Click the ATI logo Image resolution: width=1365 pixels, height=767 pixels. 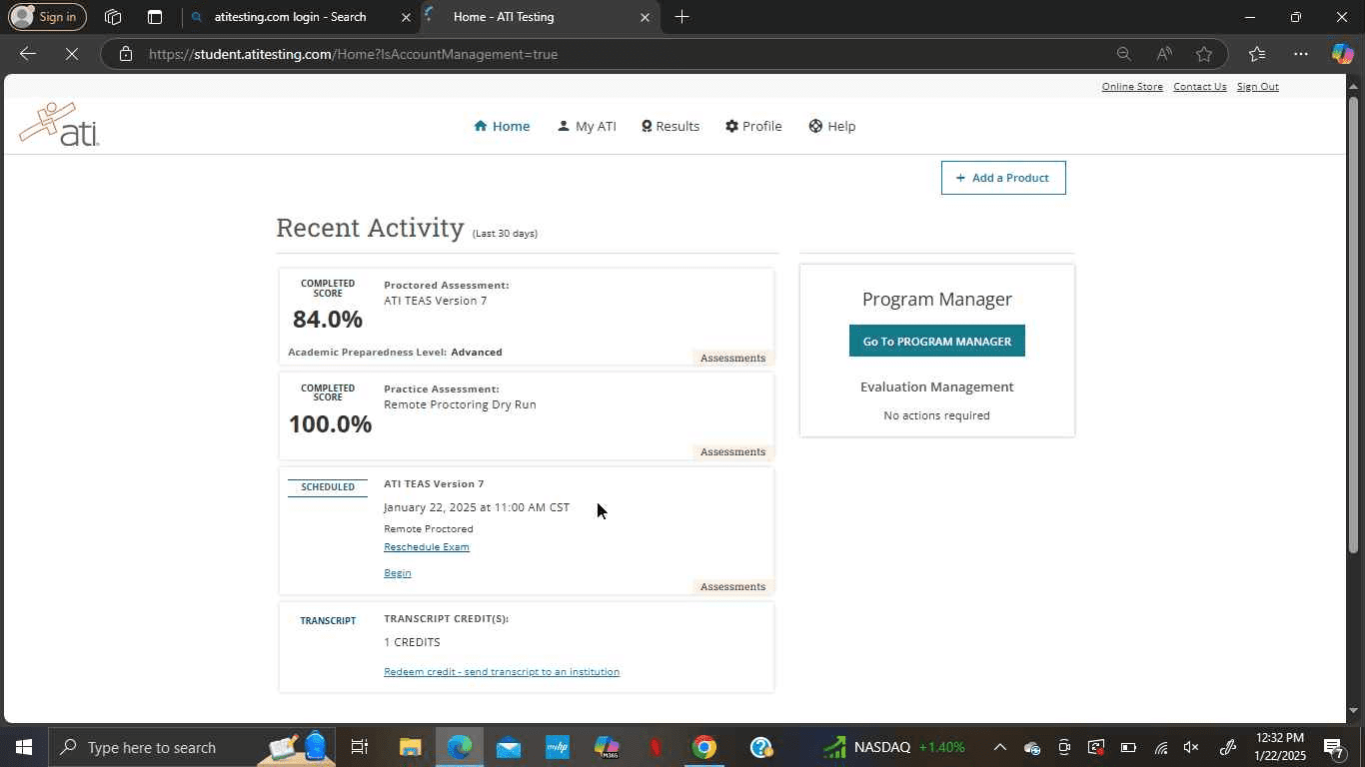[60, 125]
